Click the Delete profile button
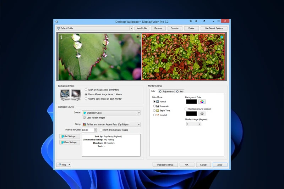Image resolution: width=284 pixels, height=189 pixels. (191, 28)
